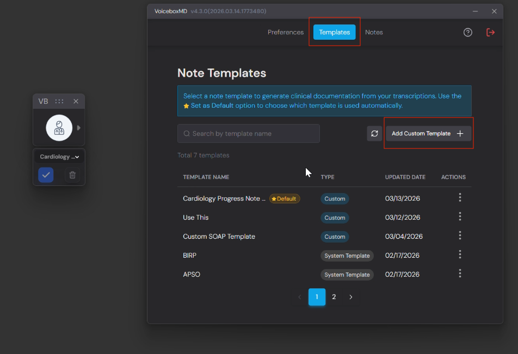This screenshot has width=518, height=354.
Task: Open the Cardiology template dropdown in widget
Action: tap(59, 157)
